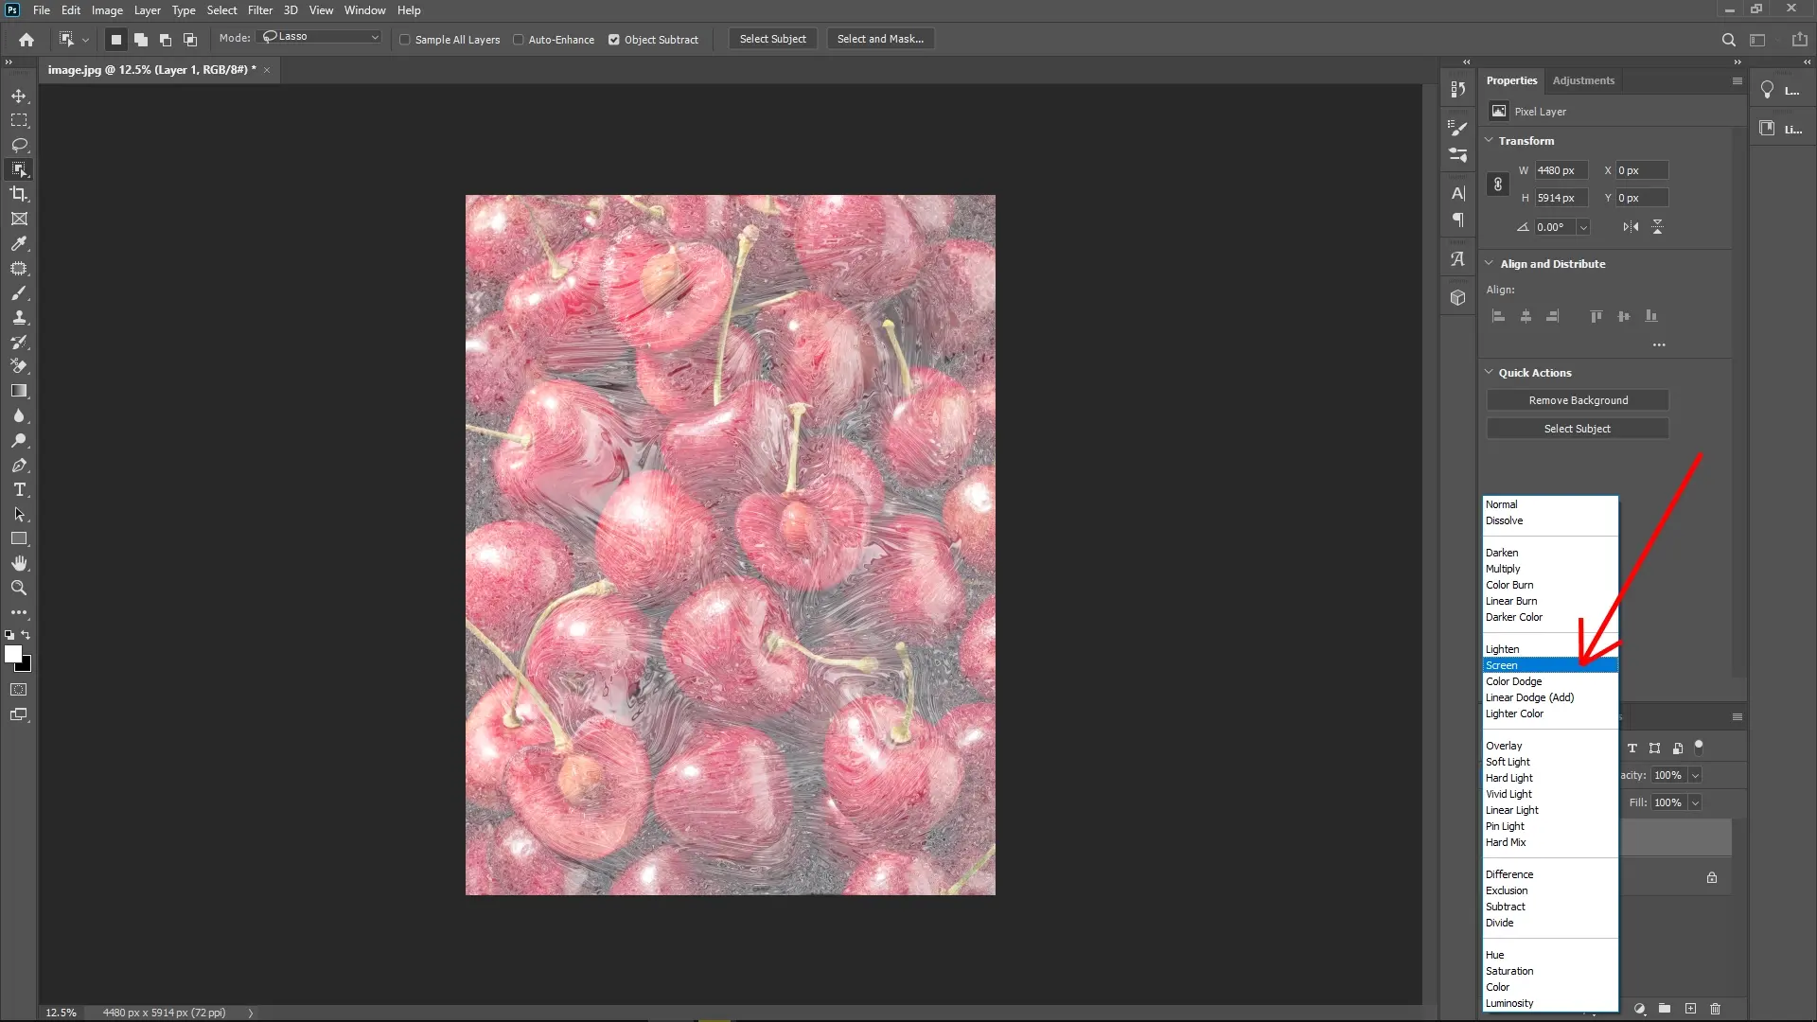Click the Remove Background button
Image resolution: width=1817 pixels, height=1022 pixels.
[1578, 399]
